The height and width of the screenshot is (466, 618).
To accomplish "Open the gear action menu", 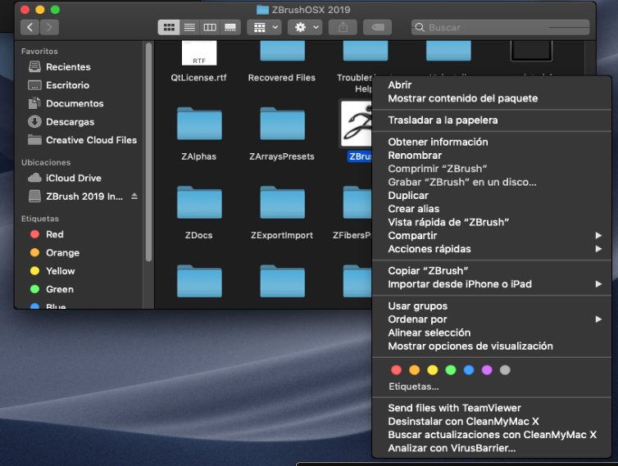I will pyautogui.click(x=305, y=27).
